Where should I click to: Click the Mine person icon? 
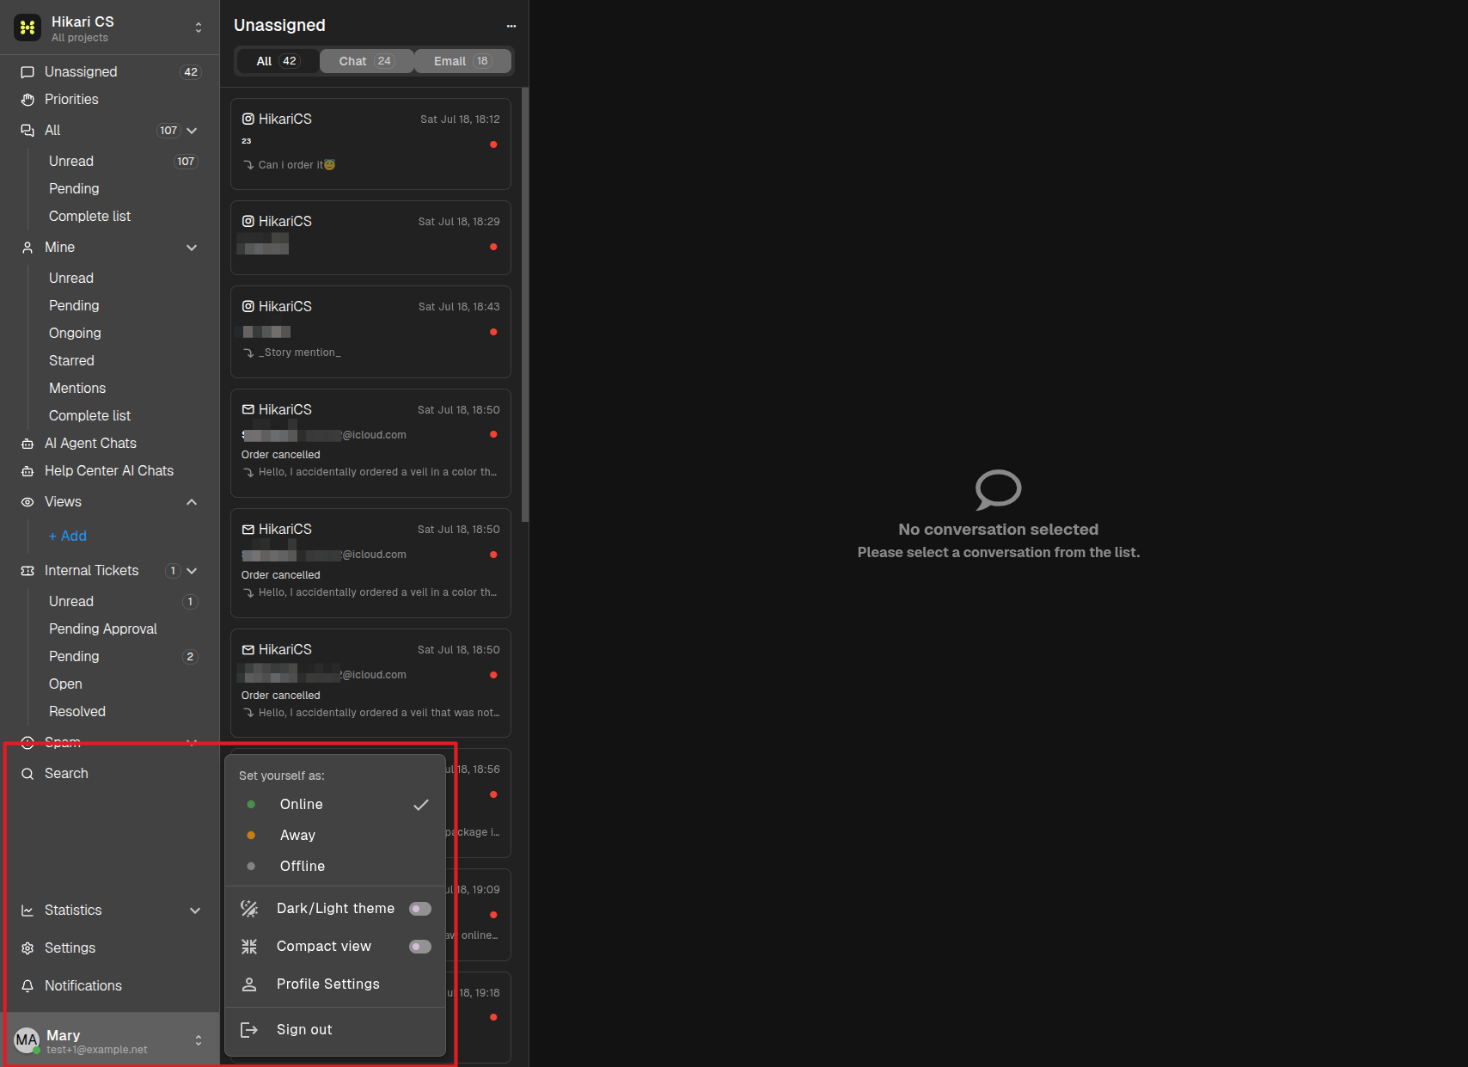[x=28, y=248]
